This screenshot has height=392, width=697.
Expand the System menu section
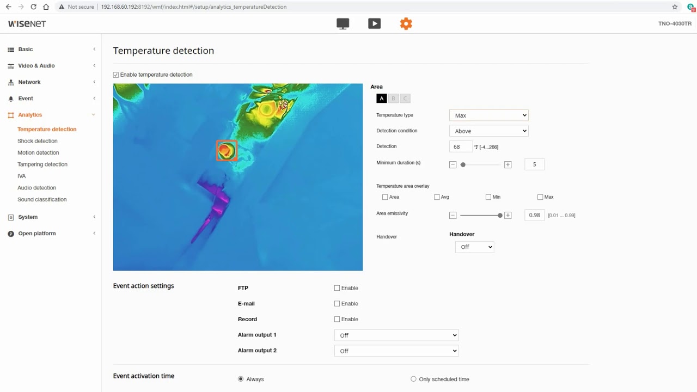pyautogui.click(x=94, y=217)
